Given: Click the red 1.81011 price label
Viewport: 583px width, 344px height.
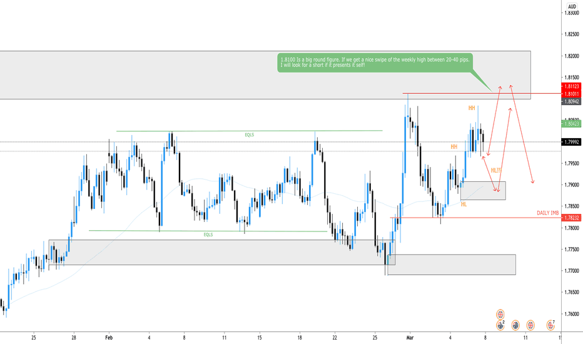Looking at the screenshot, I should pos(572,94).
